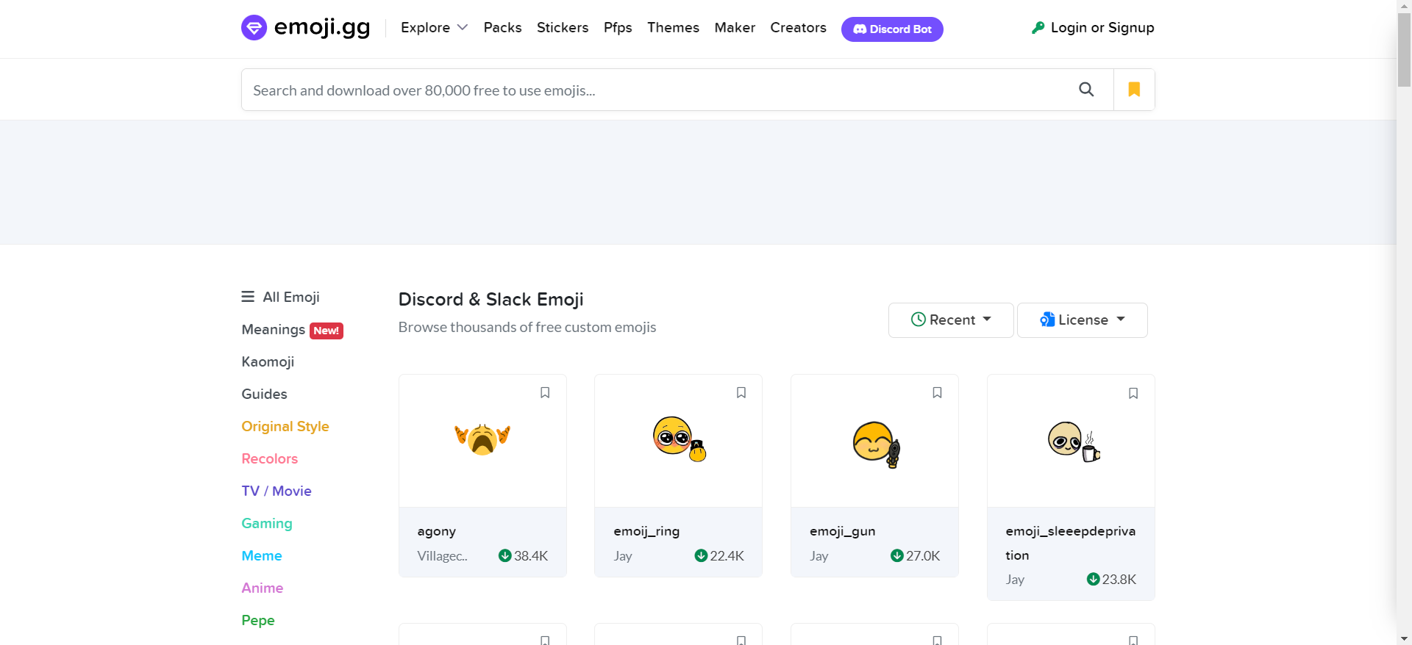Open the emoij_gun emoji image
This screenshot has width=1412, height=645.
pyautogui.click(x=876, y=444)
